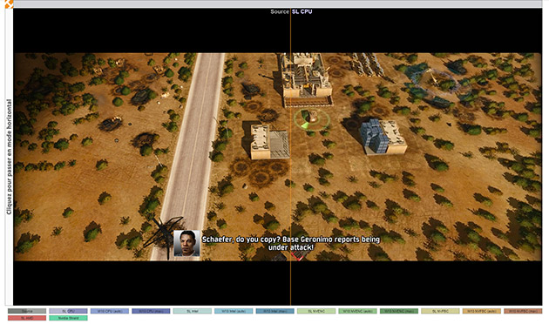The height and width of the screenshot is (324, 549).
Task: Select the W10 Intel (max) button
Action: (x=274, y=311)
